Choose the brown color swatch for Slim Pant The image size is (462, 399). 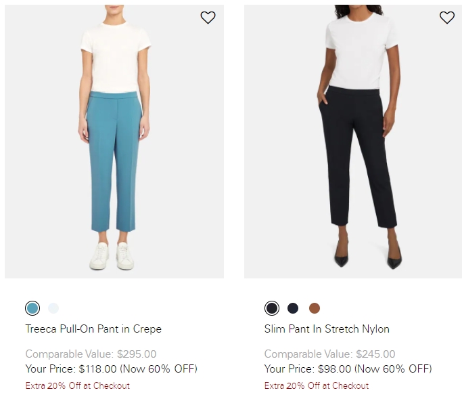tap(315, 308)
